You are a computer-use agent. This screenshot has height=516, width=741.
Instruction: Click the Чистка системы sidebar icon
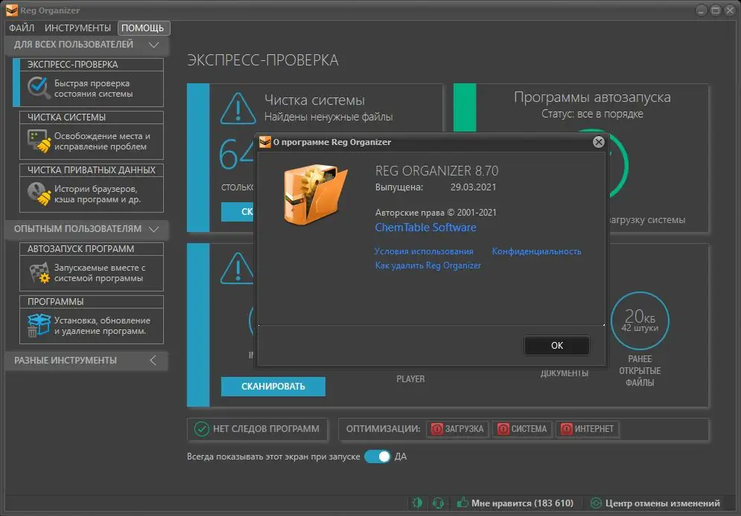tap(36, 141)
